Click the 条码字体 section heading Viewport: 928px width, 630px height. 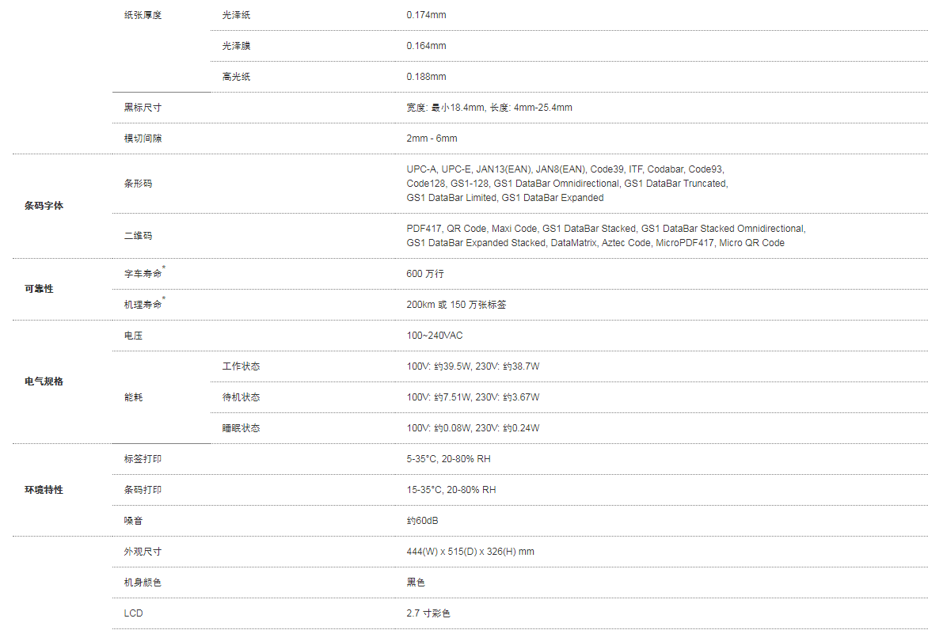click(44, 206)
